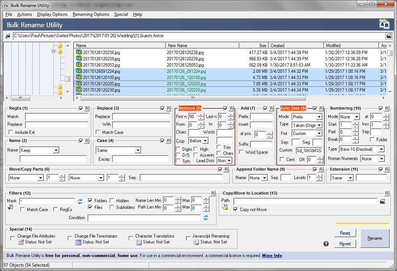Sort the file list by the New Name column
397x271 pixels.
point(202,46)
